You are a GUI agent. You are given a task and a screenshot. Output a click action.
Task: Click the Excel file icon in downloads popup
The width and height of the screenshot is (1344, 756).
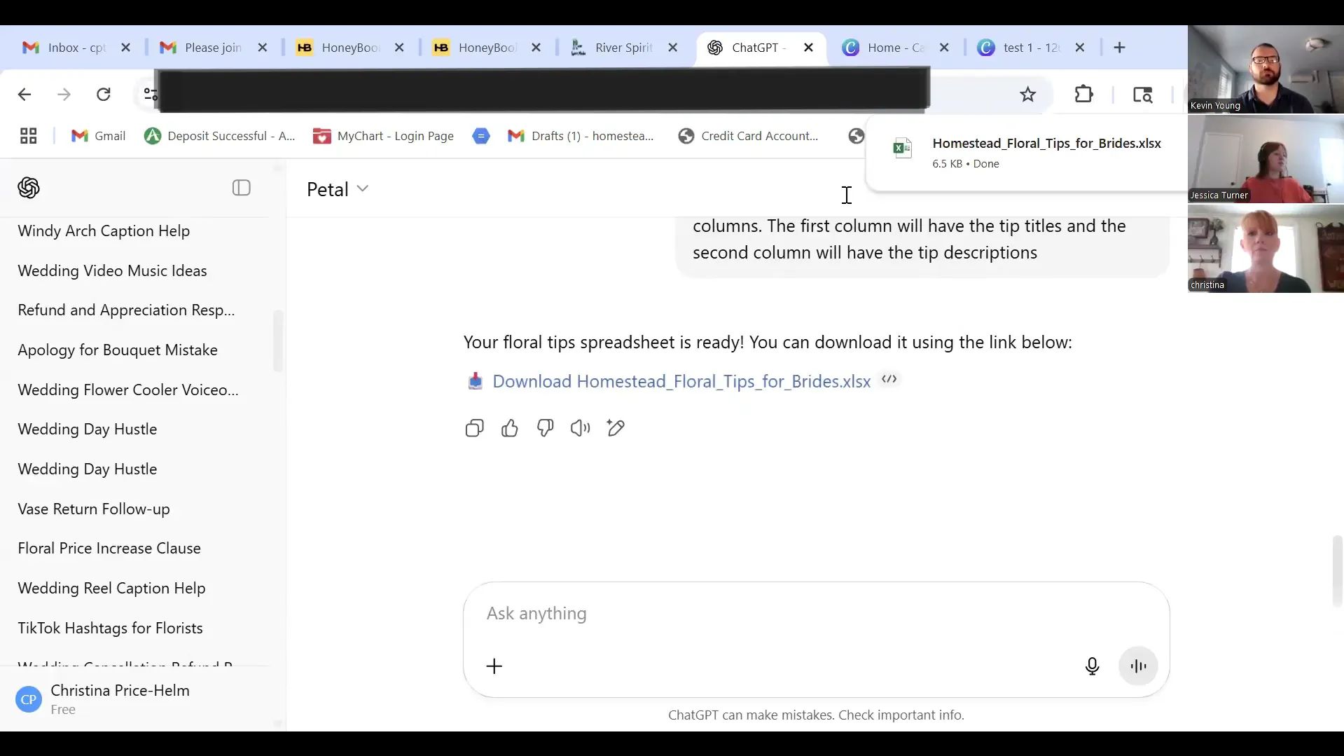[902, 149]
